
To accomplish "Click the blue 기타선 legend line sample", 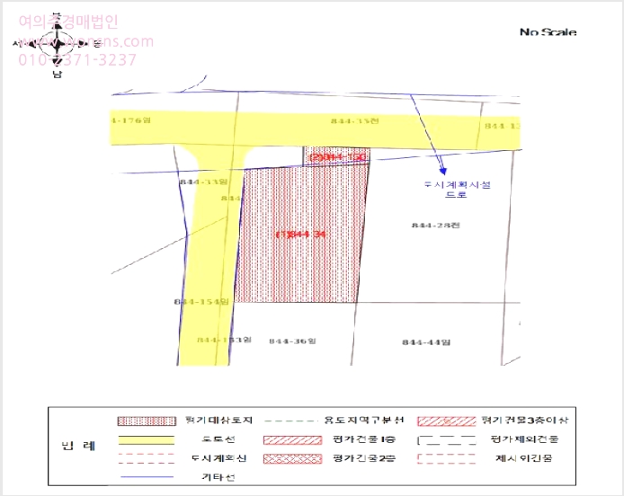I will click(147, 476).
